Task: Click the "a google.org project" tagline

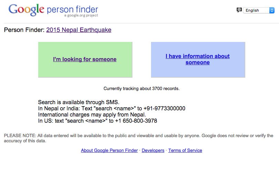Action: (x=81, y=15)
